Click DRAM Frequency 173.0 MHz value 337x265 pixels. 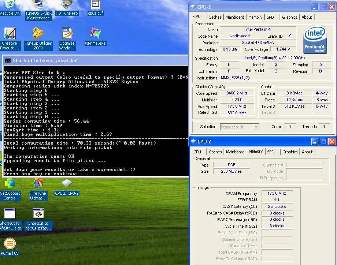tap(277, 193)
